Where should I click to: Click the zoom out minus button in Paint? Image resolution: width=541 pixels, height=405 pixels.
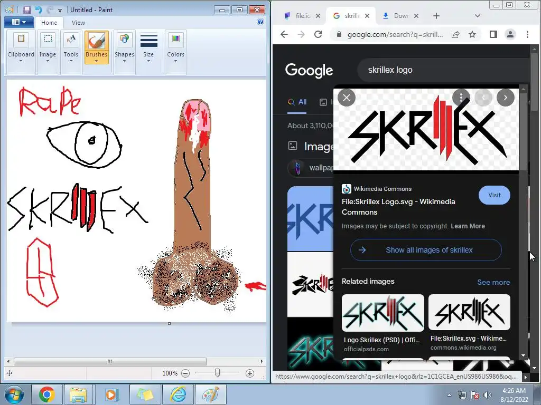[x=185, y=373]
